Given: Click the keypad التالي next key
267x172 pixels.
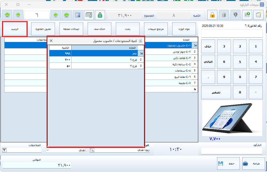Looking at the screenshot, I should click(x=208, y=62).
